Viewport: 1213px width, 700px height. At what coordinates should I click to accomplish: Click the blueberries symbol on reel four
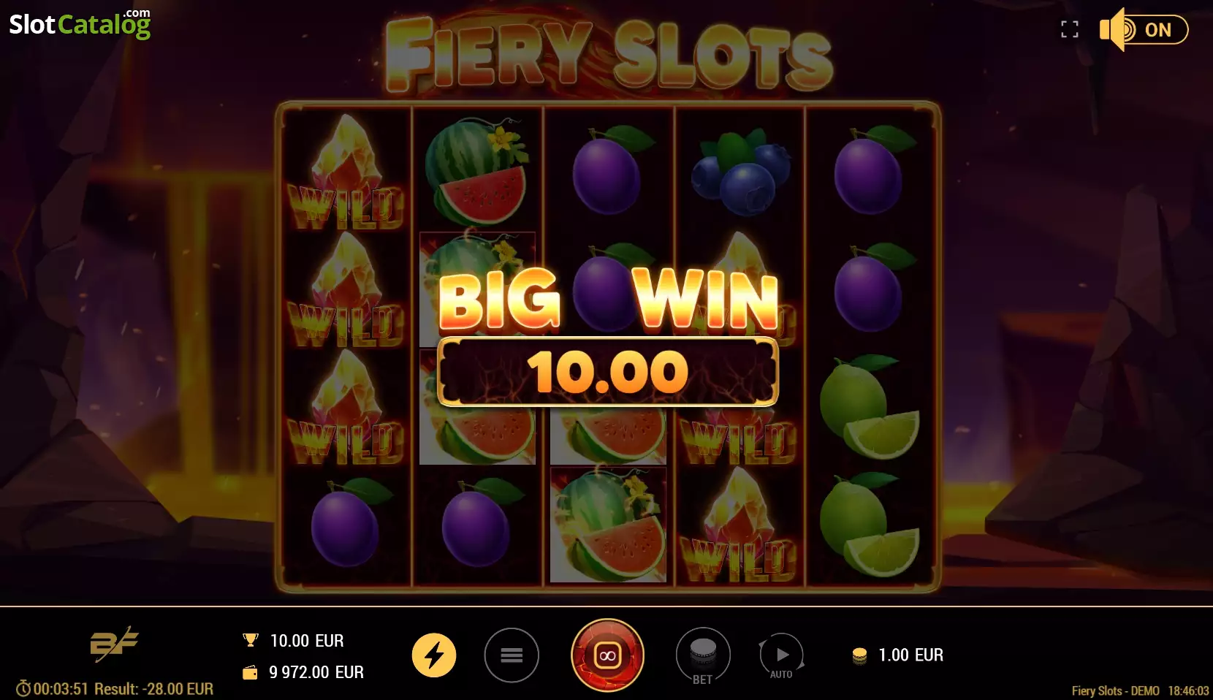[x=740, y=172]
